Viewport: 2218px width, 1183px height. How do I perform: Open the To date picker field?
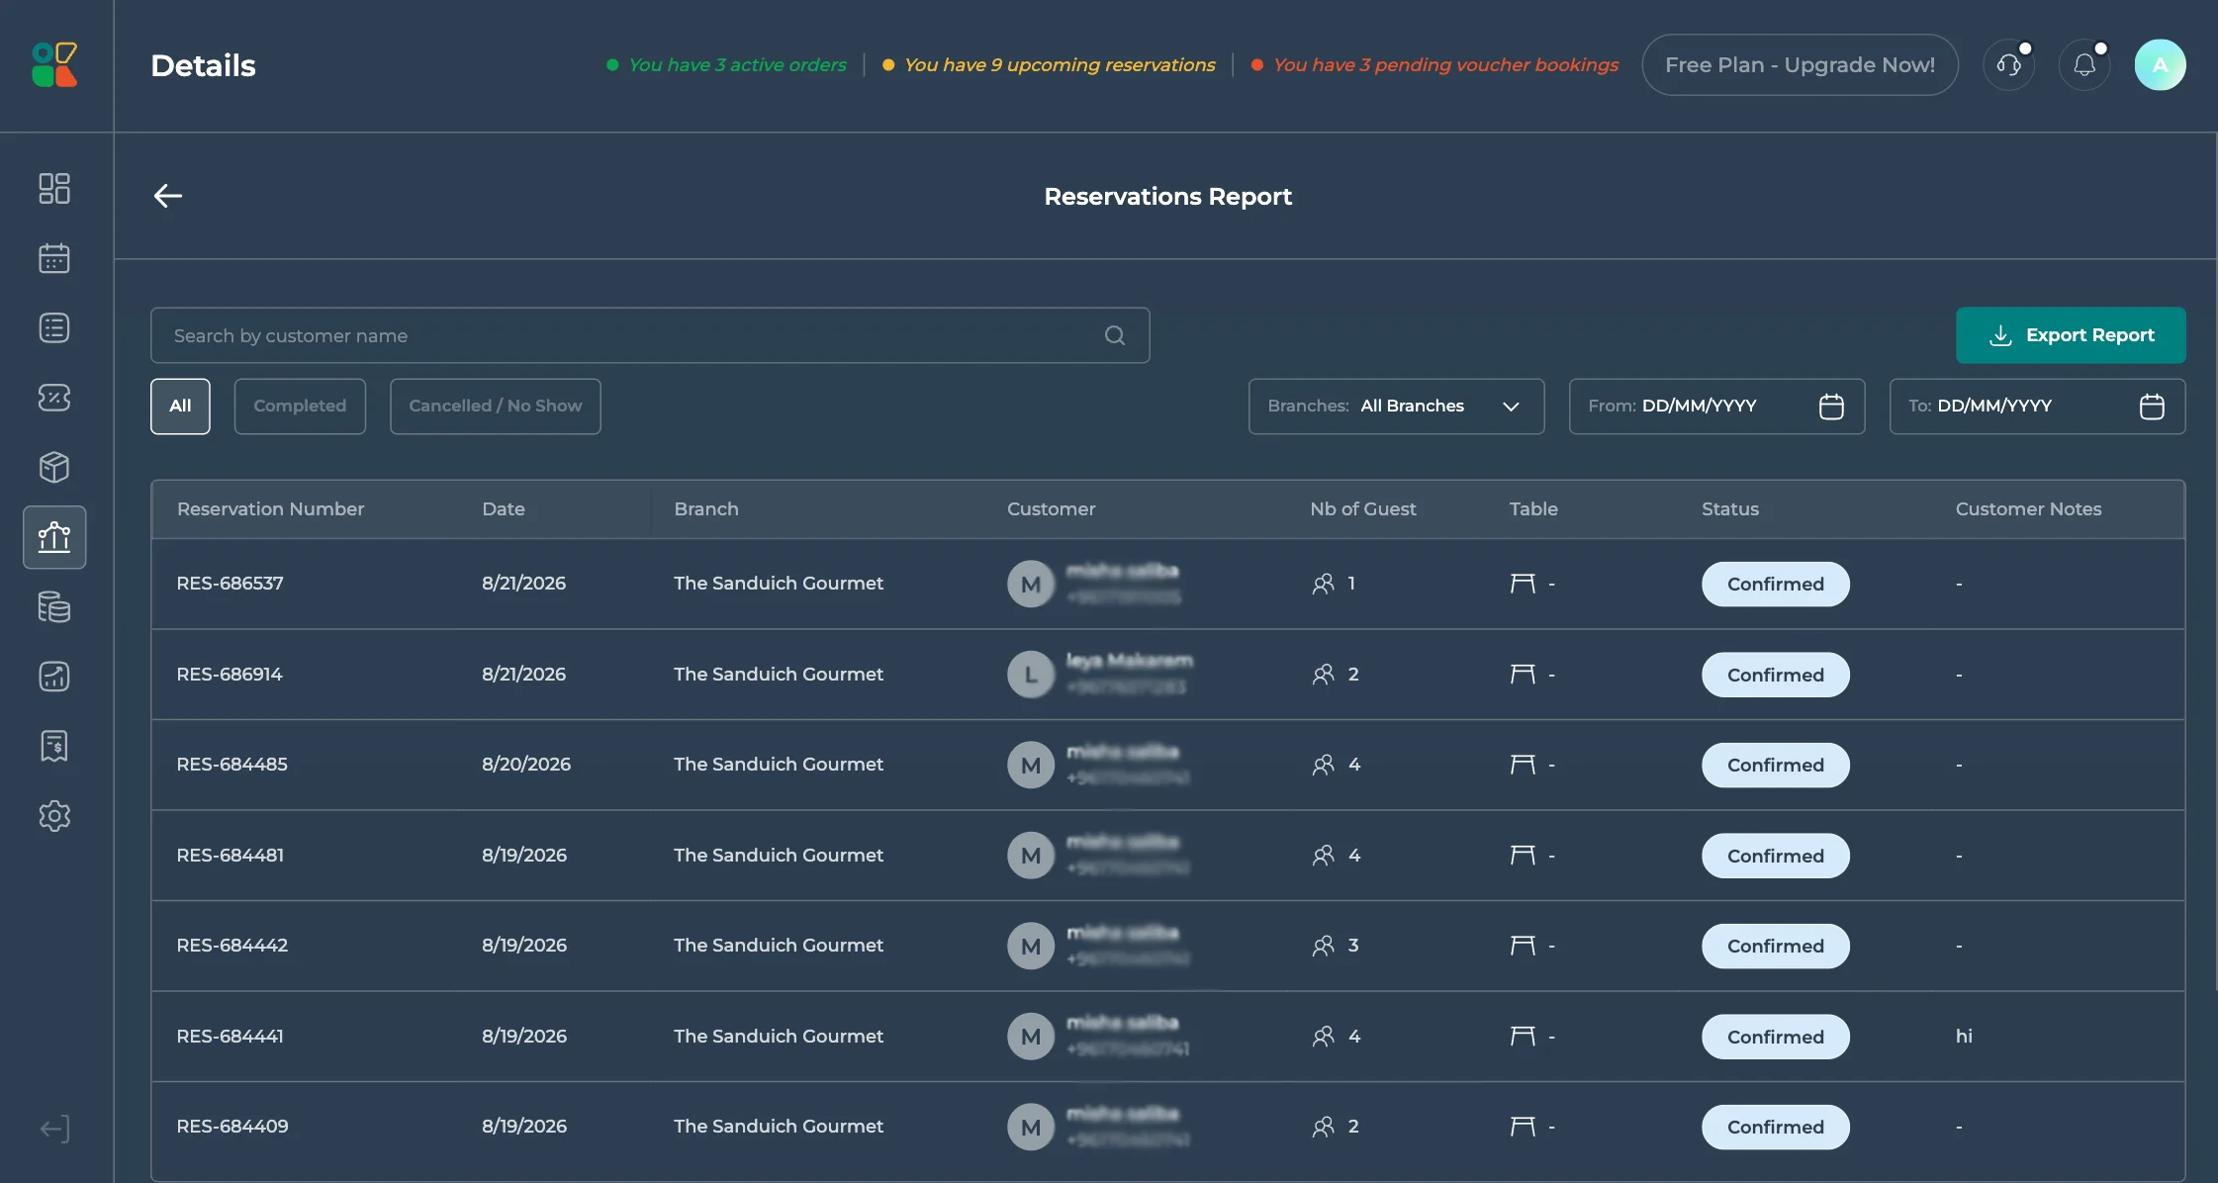[2037, 407]
